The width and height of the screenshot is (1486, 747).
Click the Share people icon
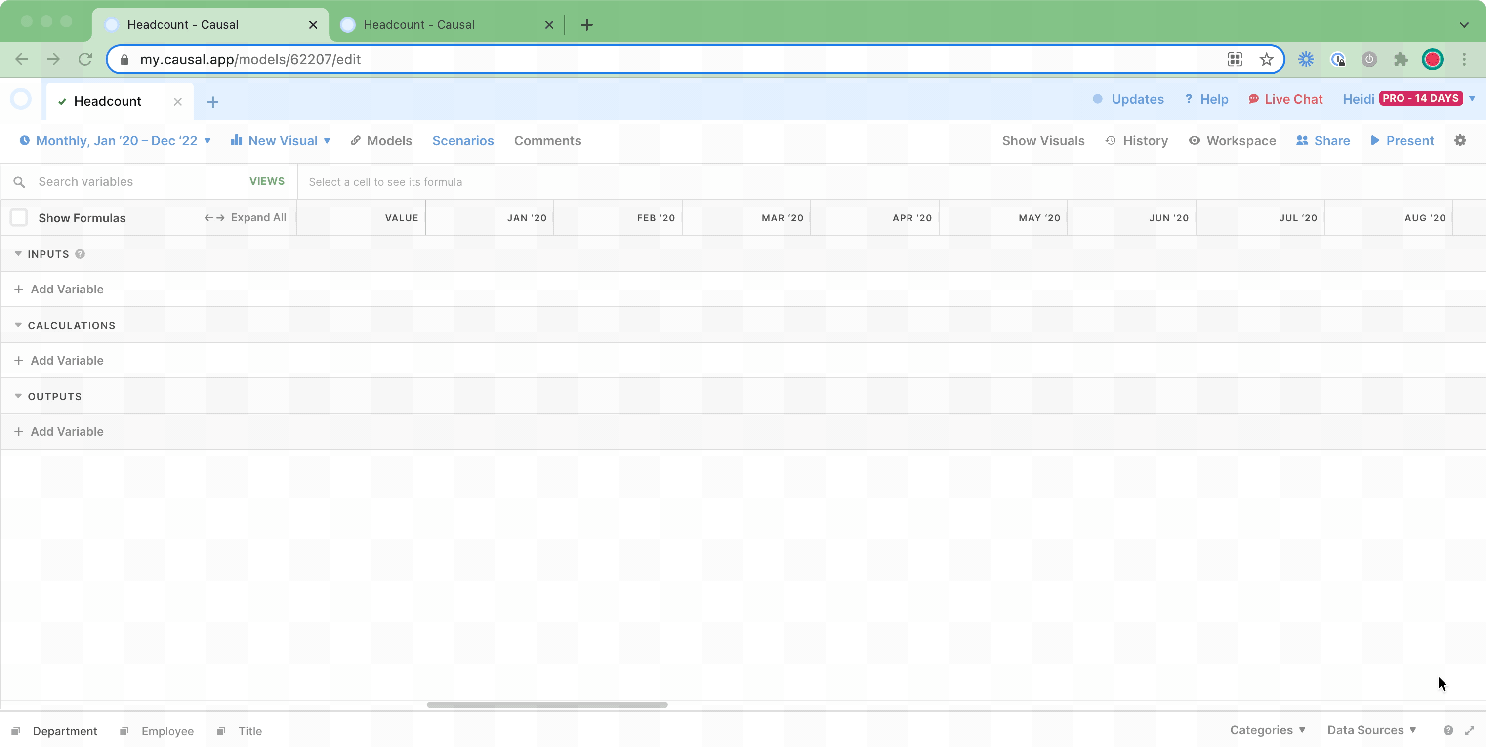(x=1302, y=141)
